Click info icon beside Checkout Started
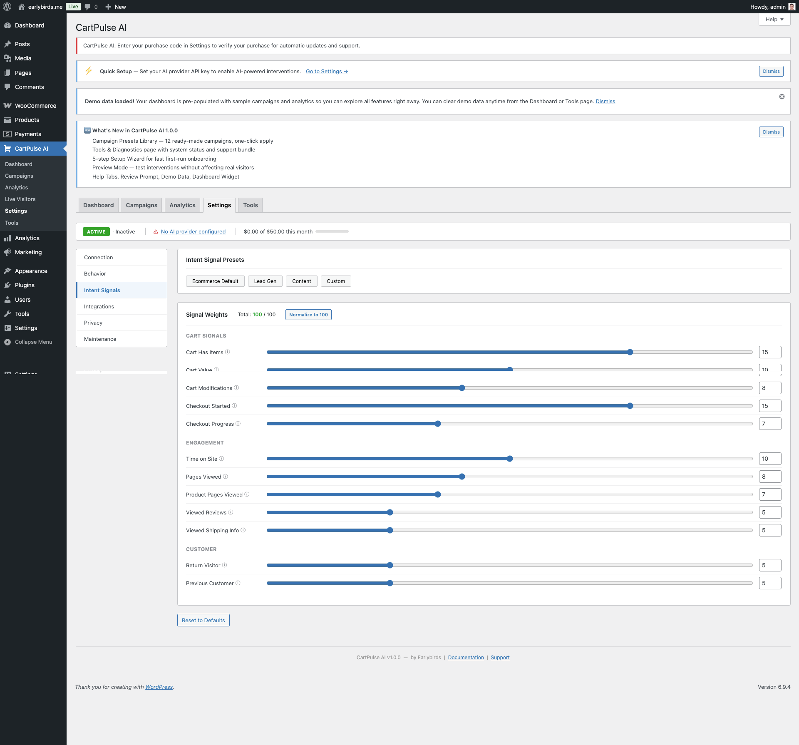The width and height of the screenshot is (799, 745). point(234,406)
